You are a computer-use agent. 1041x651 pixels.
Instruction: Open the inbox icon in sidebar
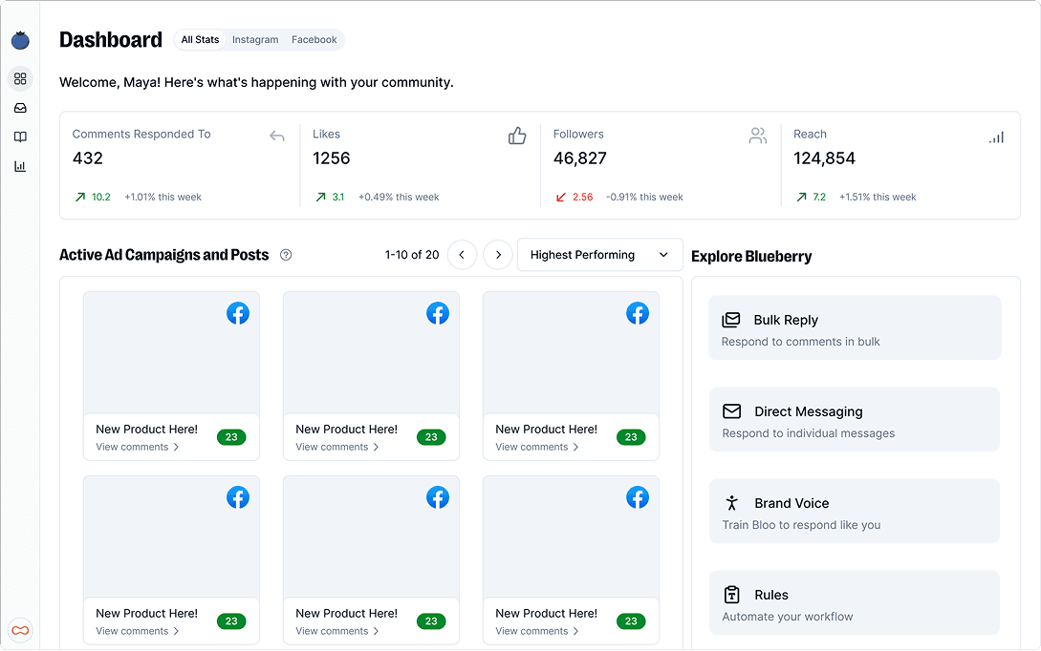pos(20,108)
